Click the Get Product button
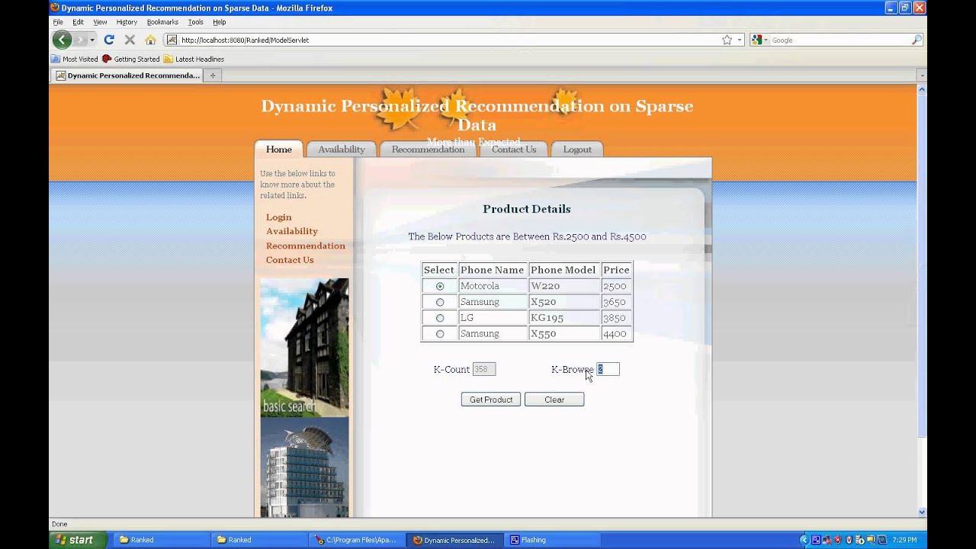This screenshot has width=976, height=549. pyautogui.click(x=491, y=400)
